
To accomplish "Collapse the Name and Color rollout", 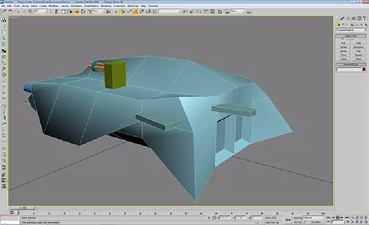I will tap(351, 64).
